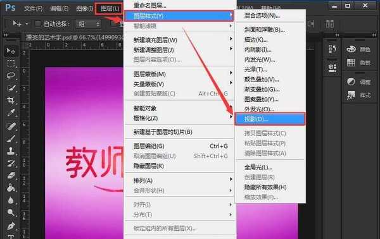Image resolution: width=380 pixels, height=239 pixels.
Task: Open the Move tool preset picker arrow
Action: [27, 24]
